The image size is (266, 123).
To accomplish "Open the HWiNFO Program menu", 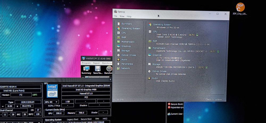I will click(x=86, y=63).
